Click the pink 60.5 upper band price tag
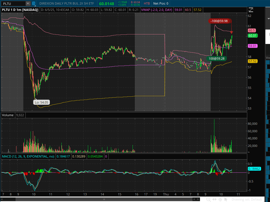Viewport: 270px width, 202px height. [x=252, y=30]
